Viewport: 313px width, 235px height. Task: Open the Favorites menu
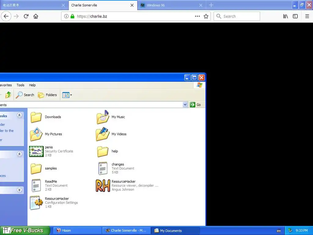tap(6, 85)
